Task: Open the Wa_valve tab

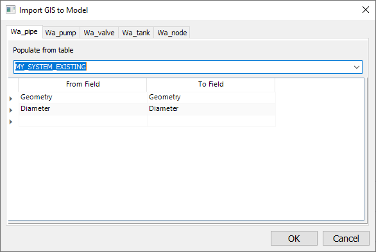Action: pyautogui.click(x=99, y=33)
